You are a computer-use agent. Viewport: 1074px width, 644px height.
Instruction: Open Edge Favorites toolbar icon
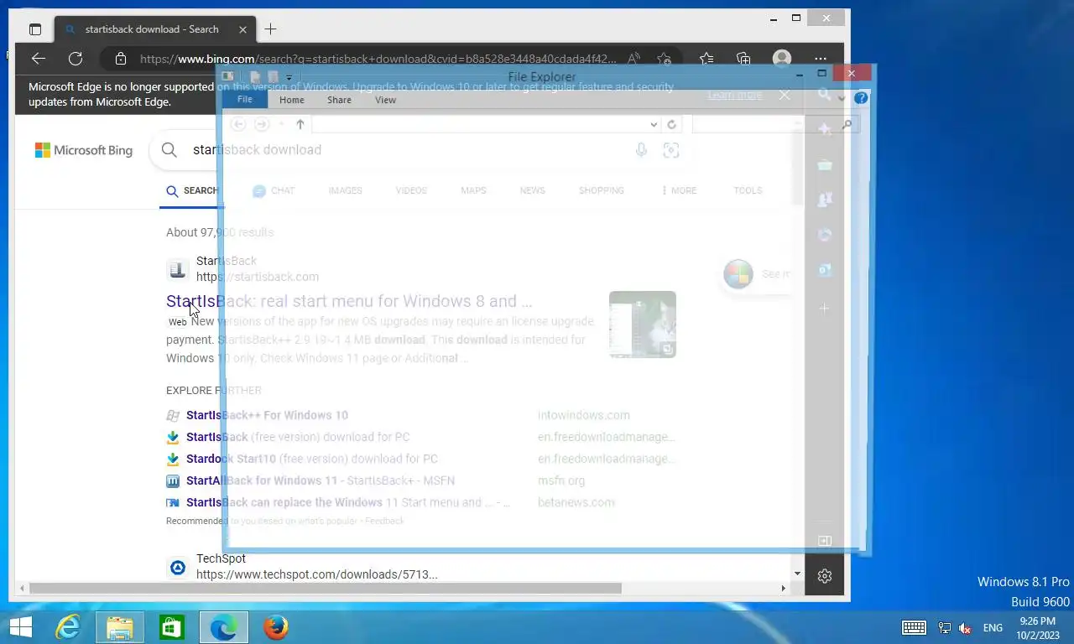706,59
